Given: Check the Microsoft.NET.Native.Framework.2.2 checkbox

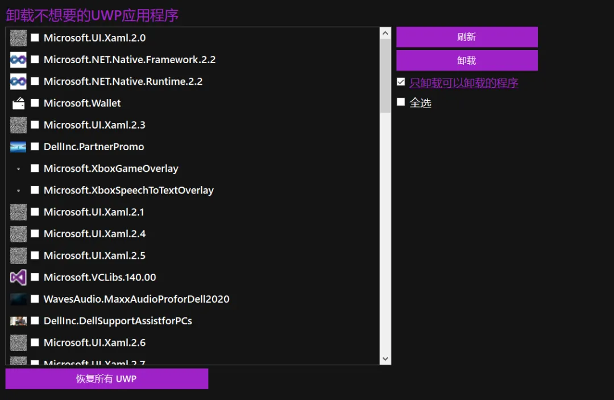Looking at the screenshot, I should [x=35, y=60].
